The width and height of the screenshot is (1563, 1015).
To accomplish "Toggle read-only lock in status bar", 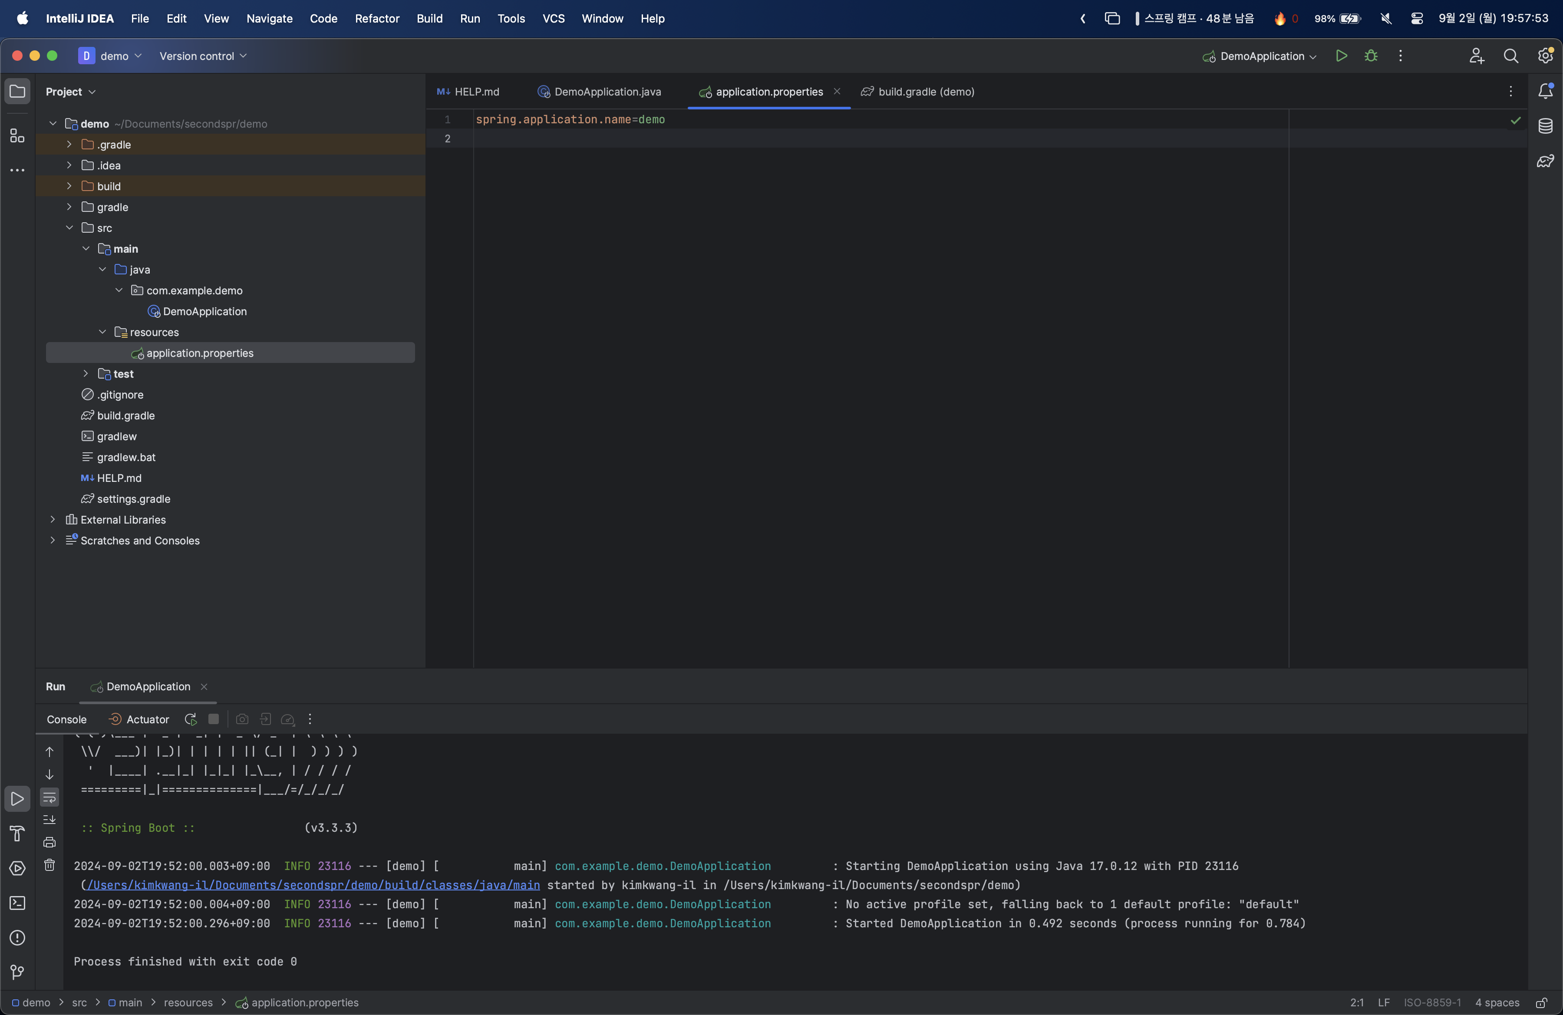I will pyautogui.click(x=1541, y=1002).
